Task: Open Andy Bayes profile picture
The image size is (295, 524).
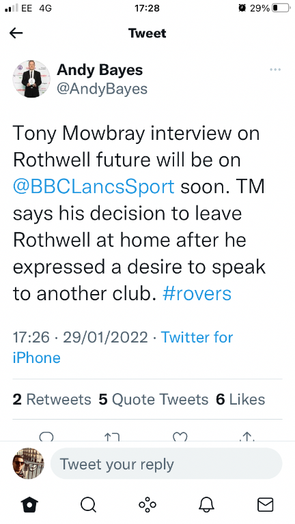Action: (x=31, y=79)
